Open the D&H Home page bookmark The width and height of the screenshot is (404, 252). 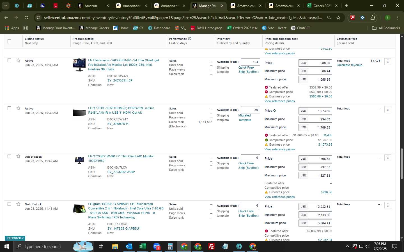tap(206, 28)
